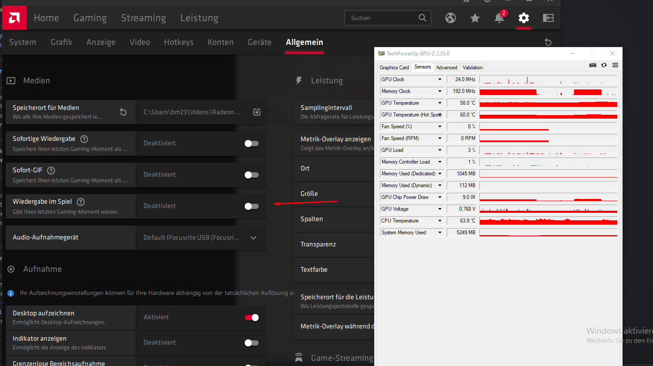Open the top Leistung menu
Image resolution: width=653 pixels, height=366 pixels.
(x=199, y=18)
